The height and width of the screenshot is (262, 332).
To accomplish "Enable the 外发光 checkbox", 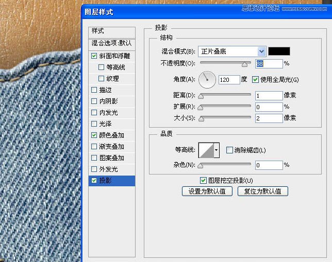I will [94, 169].
